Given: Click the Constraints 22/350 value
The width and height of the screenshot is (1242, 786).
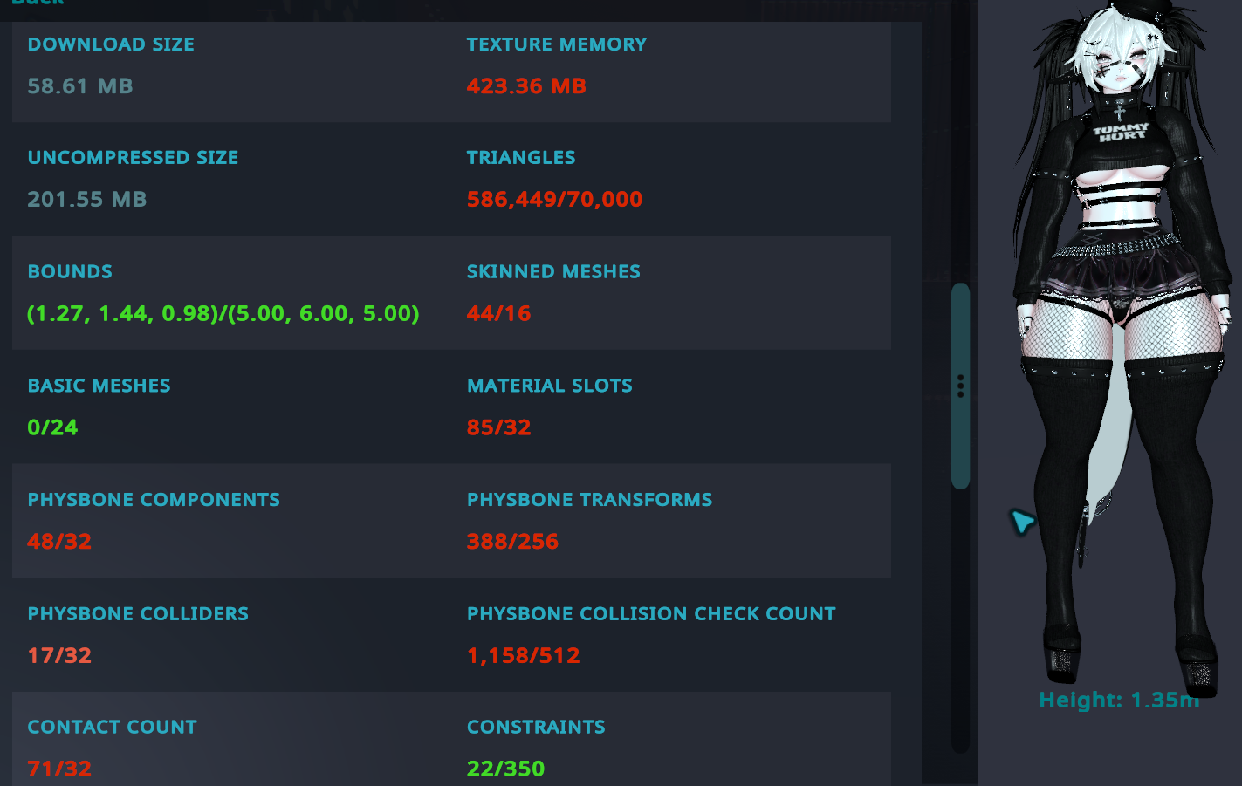Looking at the screenshot, I should 505,769.
